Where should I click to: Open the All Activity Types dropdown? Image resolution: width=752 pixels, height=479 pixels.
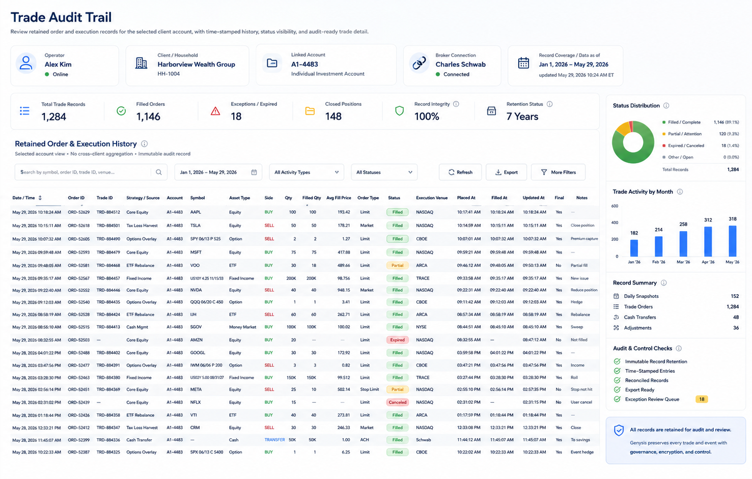(307, 172)
